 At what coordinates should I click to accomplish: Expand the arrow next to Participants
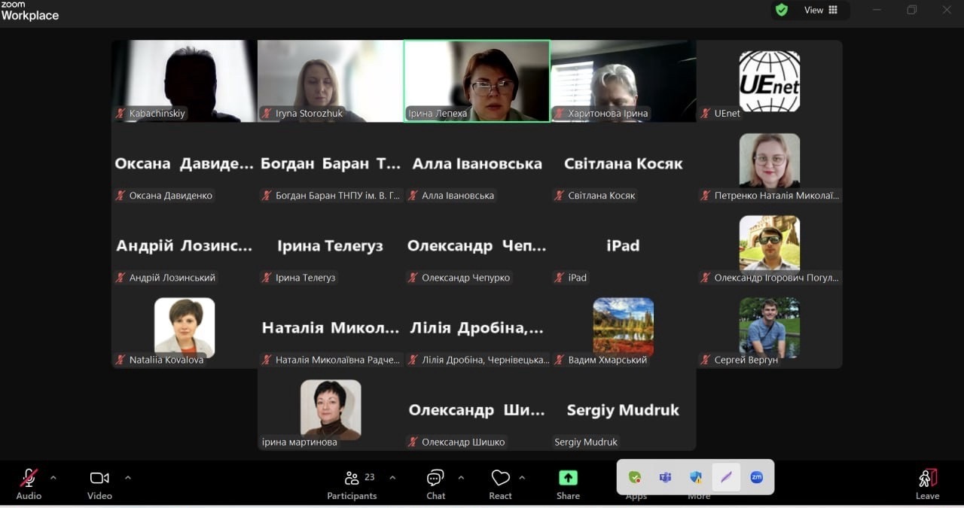click(x=392, y=477)
